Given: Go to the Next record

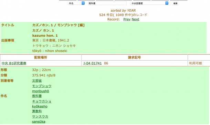Looking at the screenshot, I should point(135,19).
